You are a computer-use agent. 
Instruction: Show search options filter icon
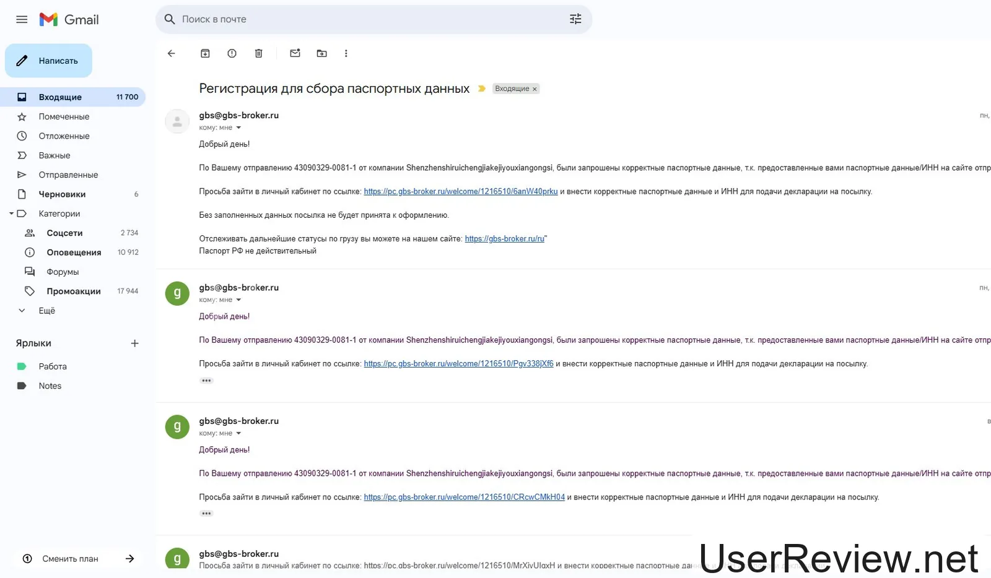[575, 19]
